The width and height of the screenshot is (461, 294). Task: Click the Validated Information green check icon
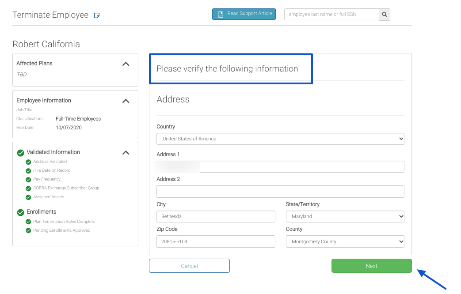pyautogui.click(x=20, y=153)
